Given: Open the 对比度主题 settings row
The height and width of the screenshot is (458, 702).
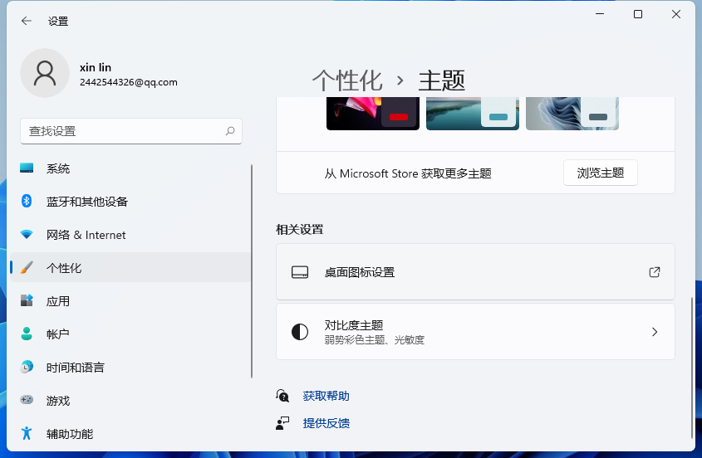Looking at the screenshot, I should (475, 332).
